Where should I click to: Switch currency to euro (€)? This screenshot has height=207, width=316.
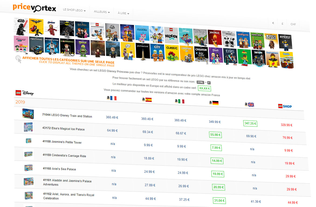(x=273, y=23)
